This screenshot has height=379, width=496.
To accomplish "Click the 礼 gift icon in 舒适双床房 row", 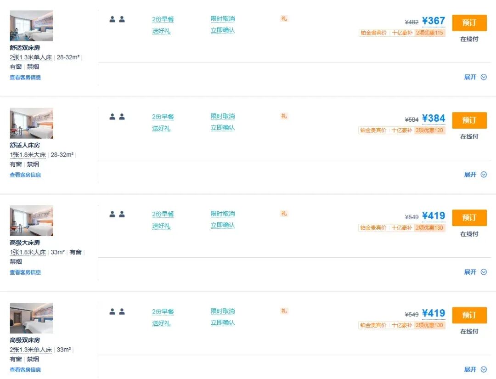I will 284,19.
